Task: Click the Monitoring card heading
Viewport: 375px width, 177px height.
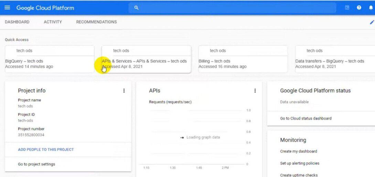Action: (x=293, y=140)
